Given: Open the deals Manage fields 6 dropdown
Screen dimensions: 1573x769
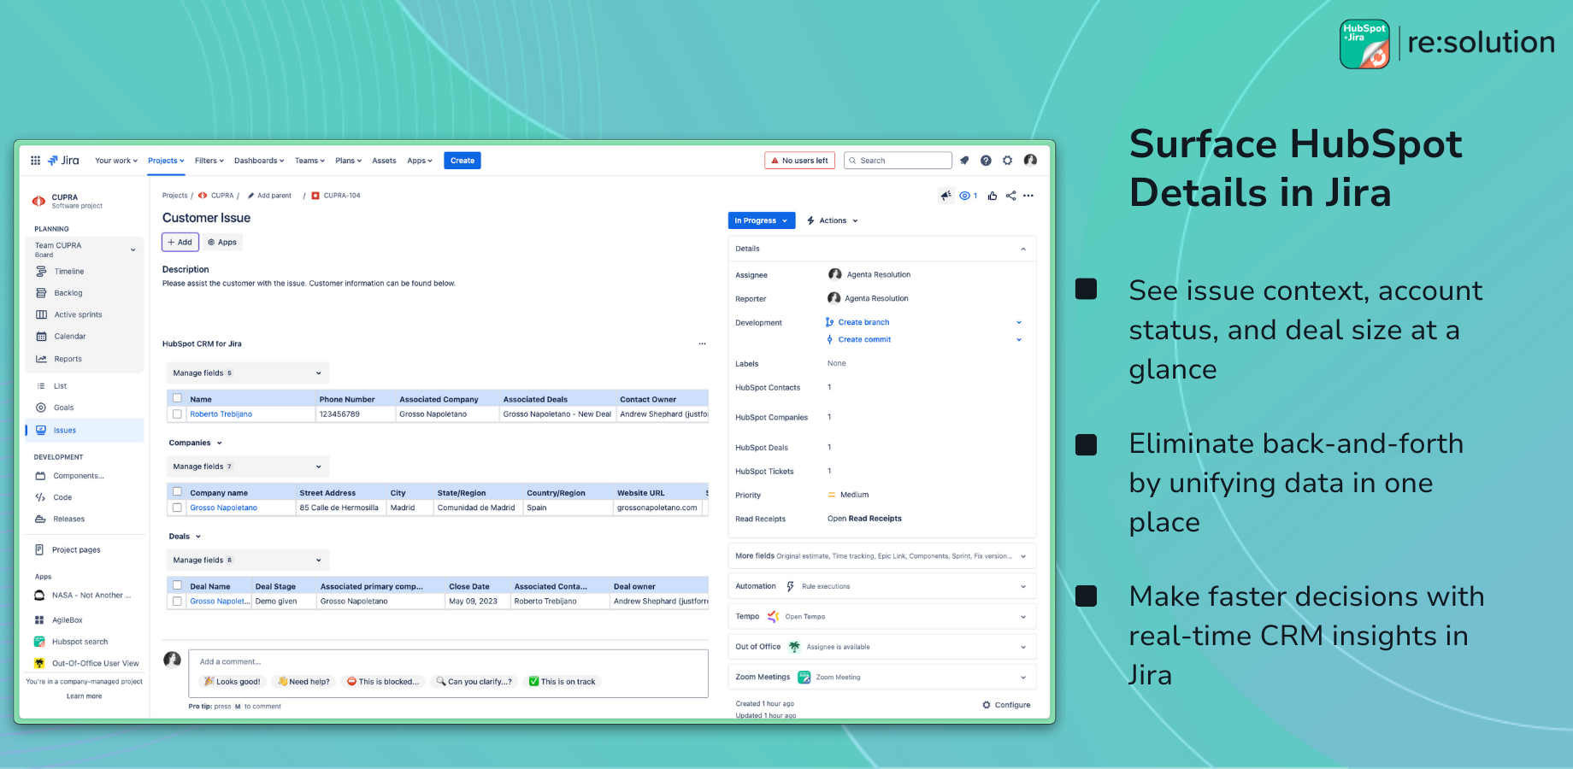Looking at the screenshot, I should [248, 560].
